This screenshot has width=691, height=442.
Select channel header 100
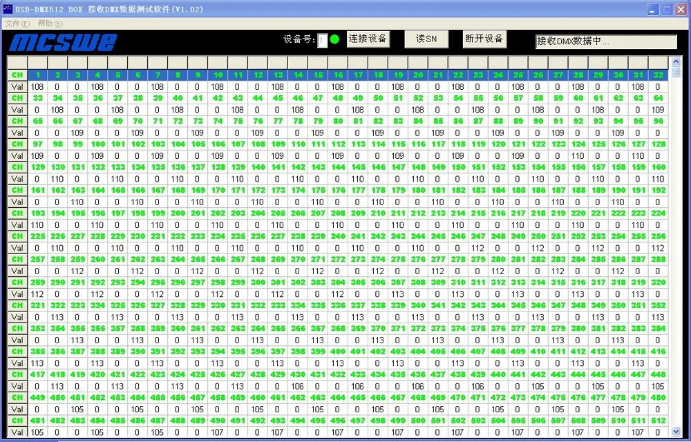[97, 144]
